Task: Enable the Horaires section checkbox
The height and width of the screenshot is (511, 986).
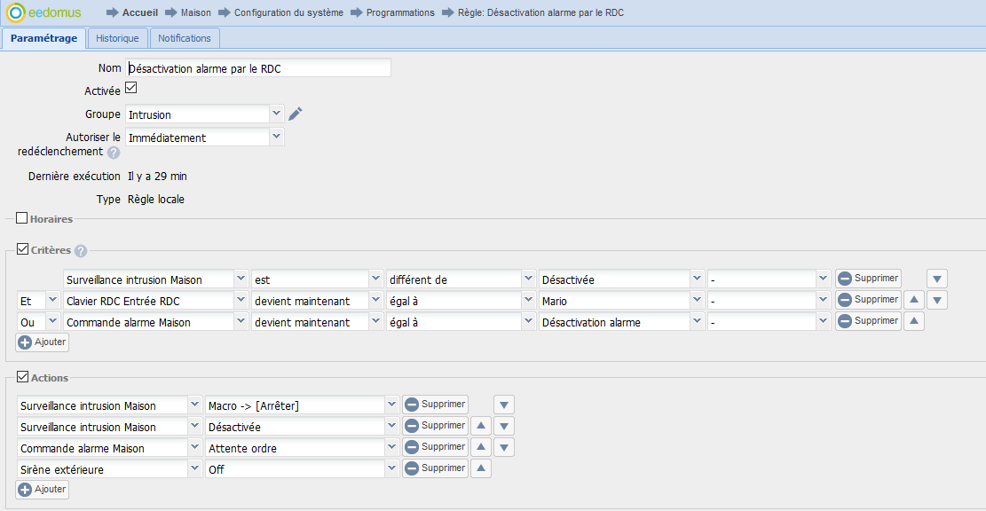Action: pyautogui.click(x=22, y=218)
